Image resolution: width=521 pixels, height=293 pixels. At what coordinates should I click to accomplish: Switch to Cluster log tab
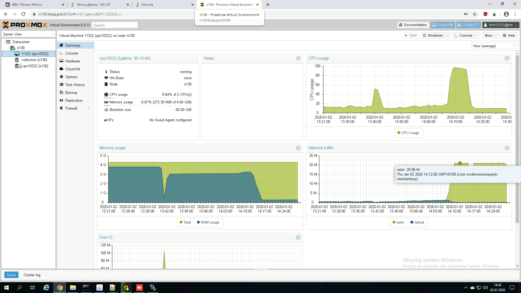pos(32,275)
